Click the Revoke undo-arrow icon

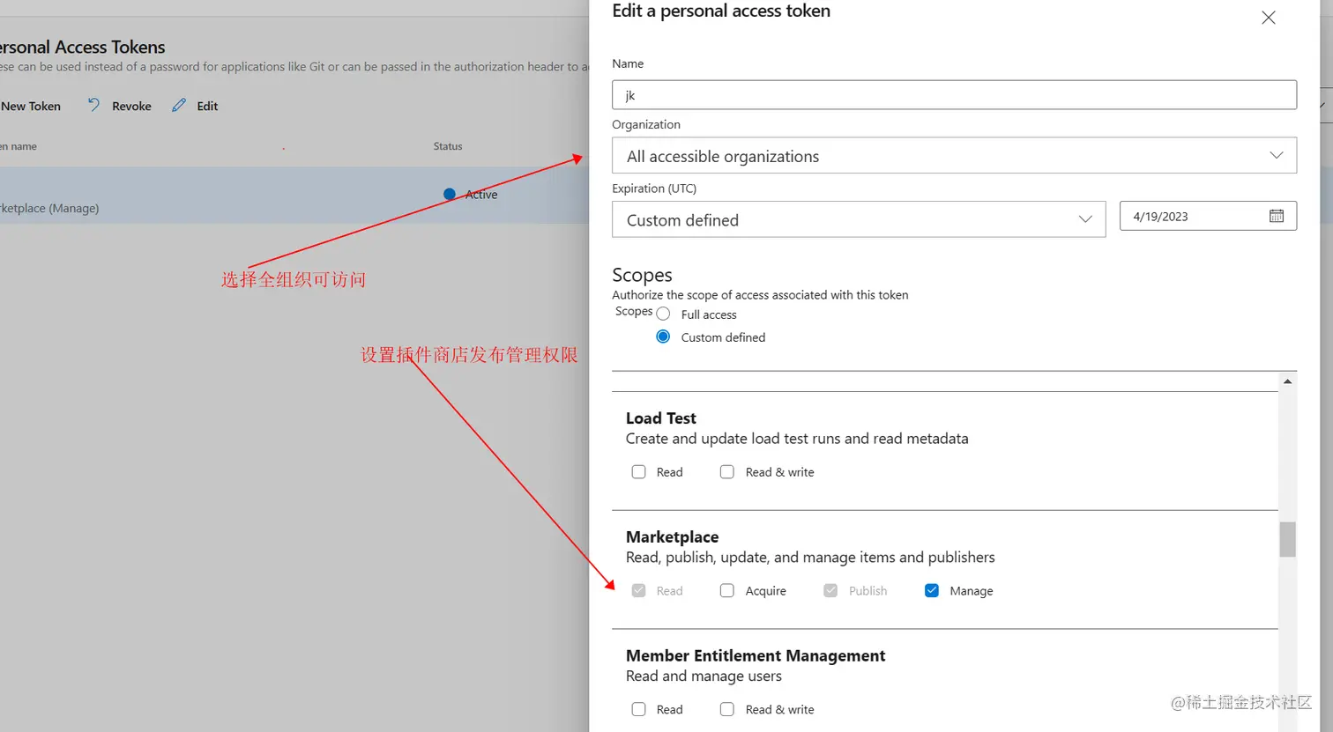click(93, 105)
